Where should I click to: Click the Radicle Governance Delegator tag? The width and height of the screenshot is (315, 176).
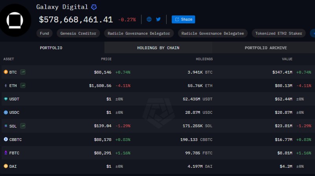139,33
